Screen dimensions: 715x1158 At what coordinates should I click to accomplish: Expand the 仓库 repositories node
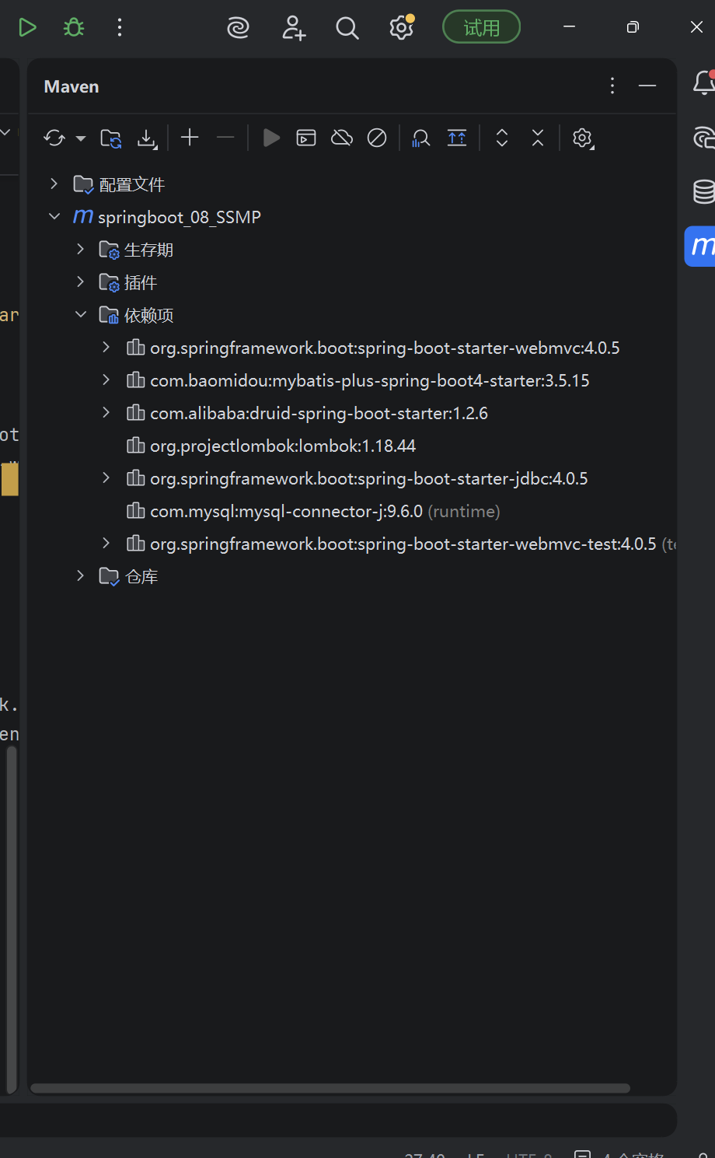point(80,576)
